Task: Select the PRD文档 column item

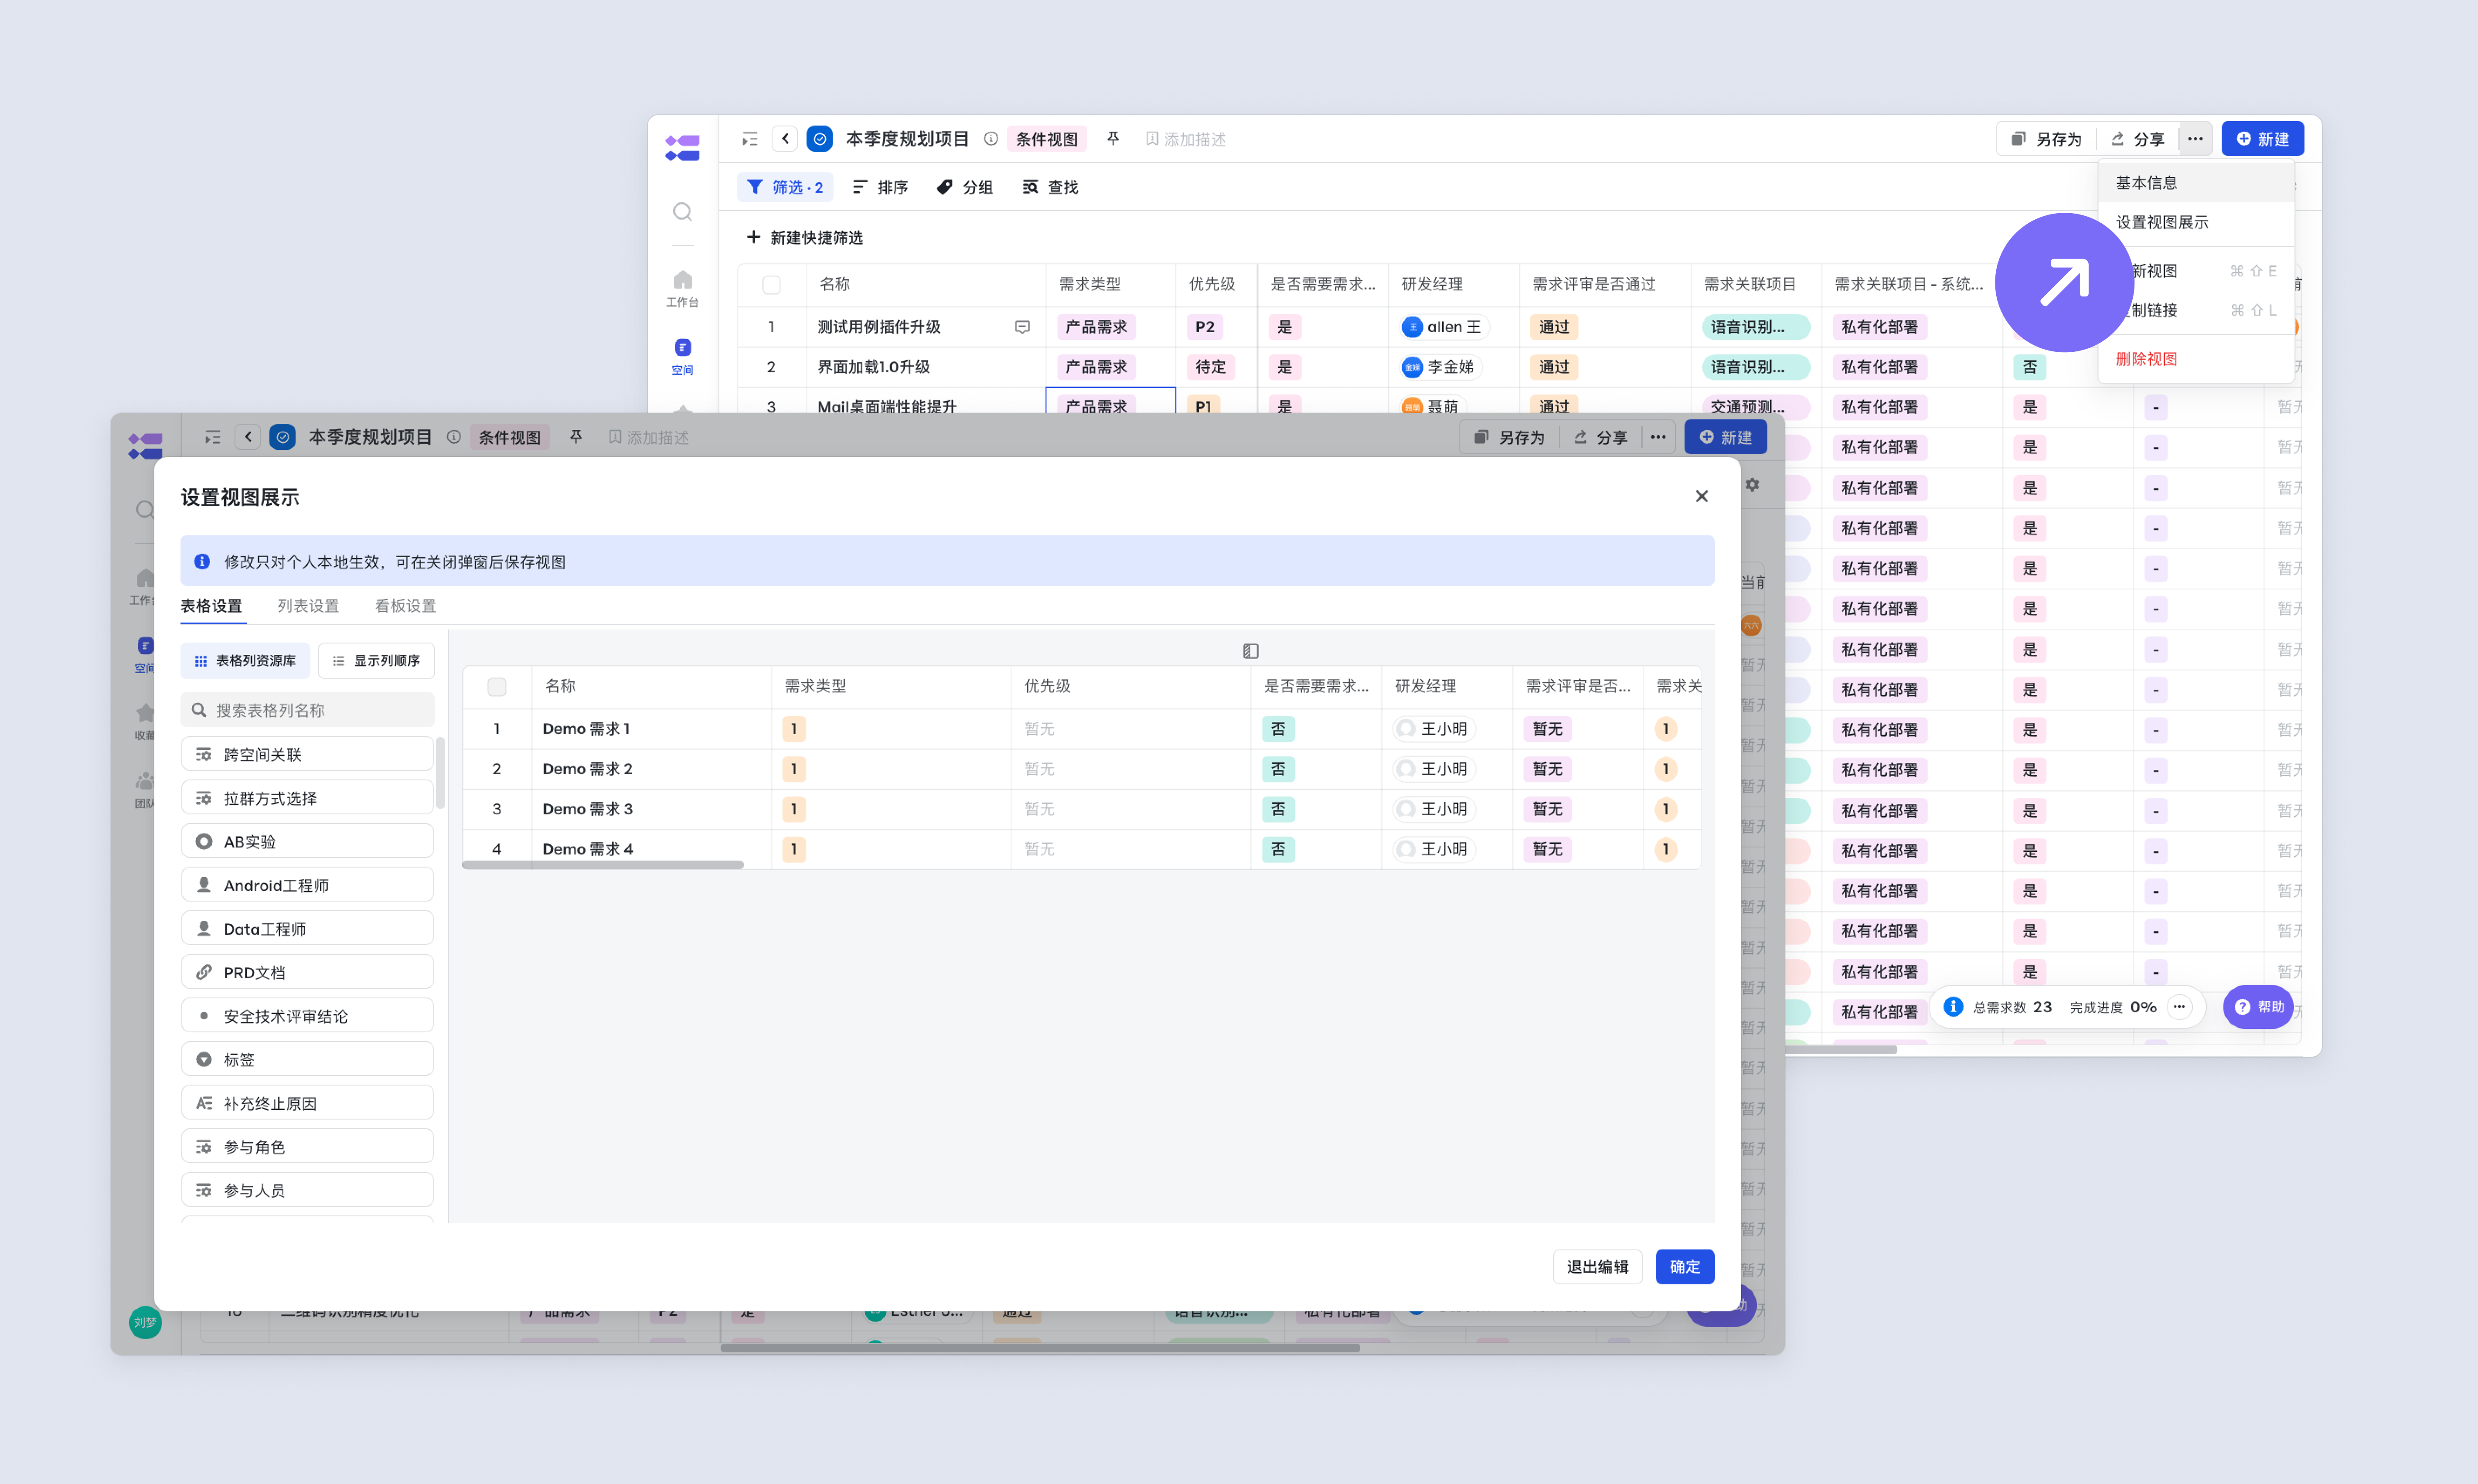Action: click(308, 972)
